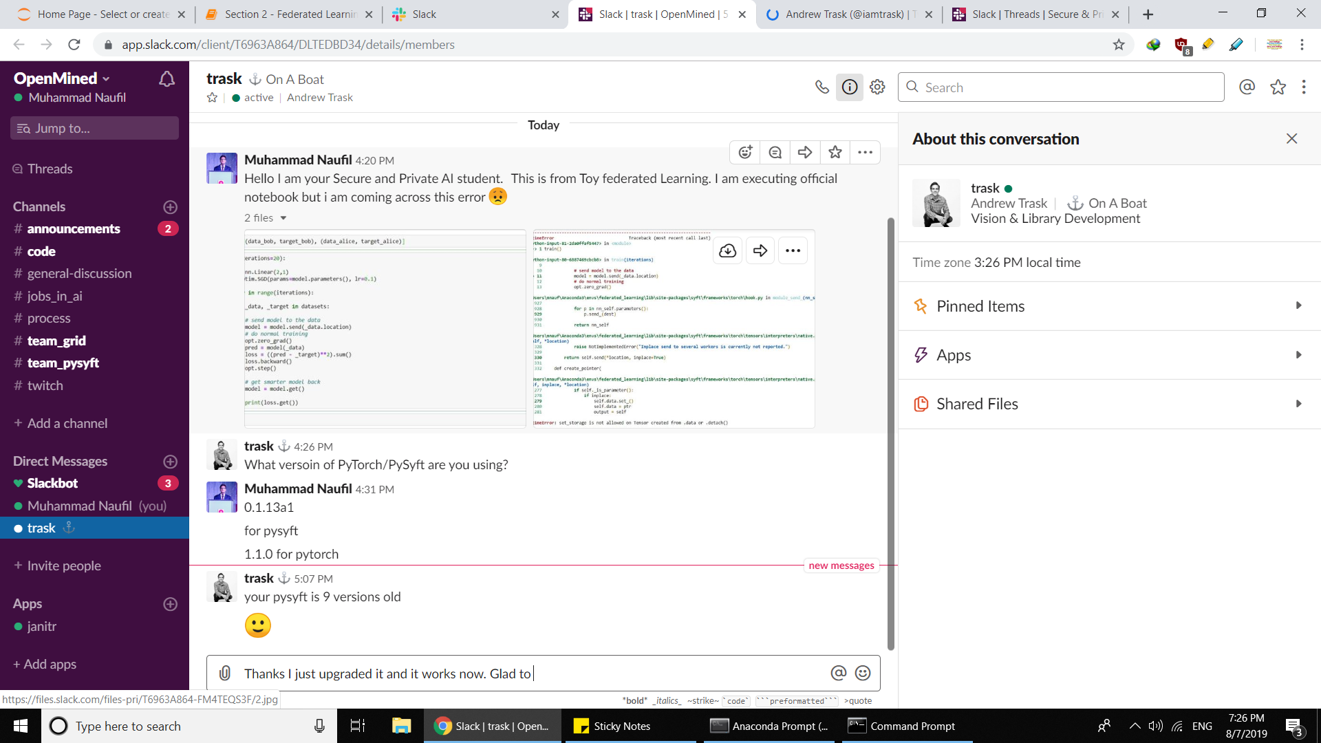Screen dimensions: 1321x743
Task: Switch to the Andrew Trask Twitter tab
Action: 845,14
